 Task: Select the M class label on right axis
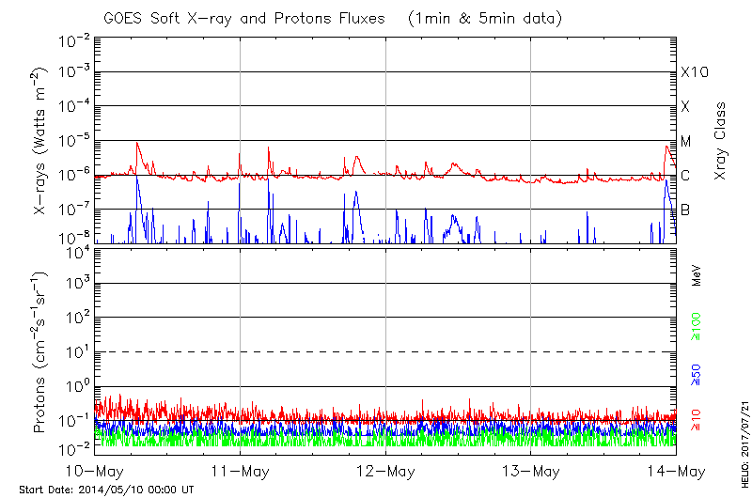click(x=686, y=142)
